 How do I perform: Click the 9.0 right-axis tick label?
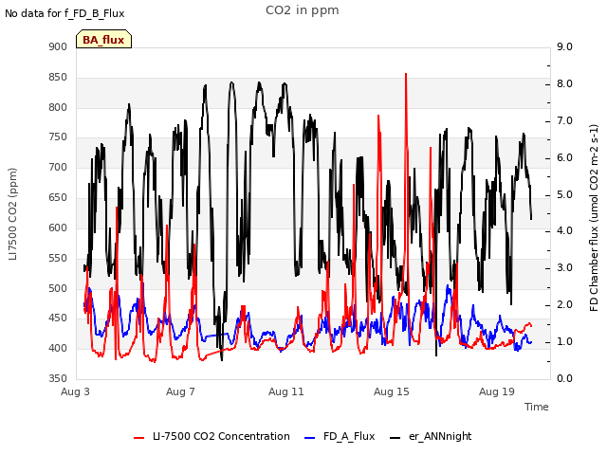[x=565, y=47]
